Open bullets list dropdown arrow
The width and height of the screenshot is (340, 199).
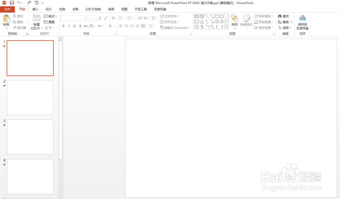125,18
